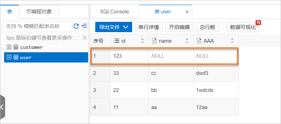Click the AAA column document icon
This screenshot has width=281, height=124.
(199, 41)
